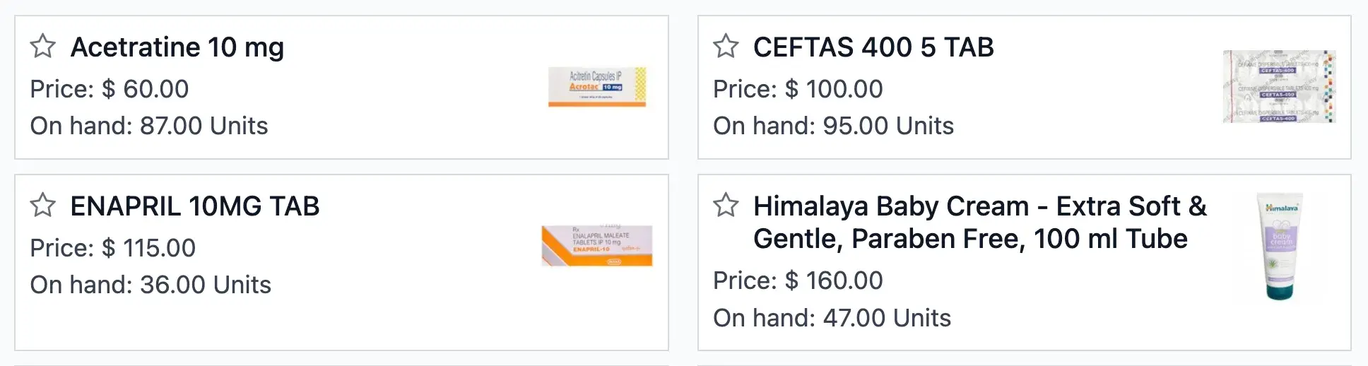Click the CEFTAS tablet strip image
Screen dimensions: 1368x366
[1279, 87]
